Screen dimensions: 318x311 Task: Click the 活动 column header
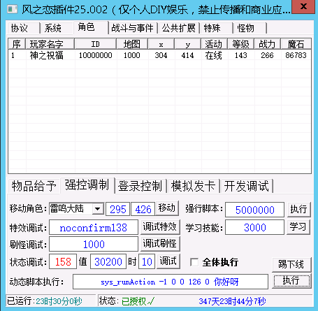pos(215,44)
